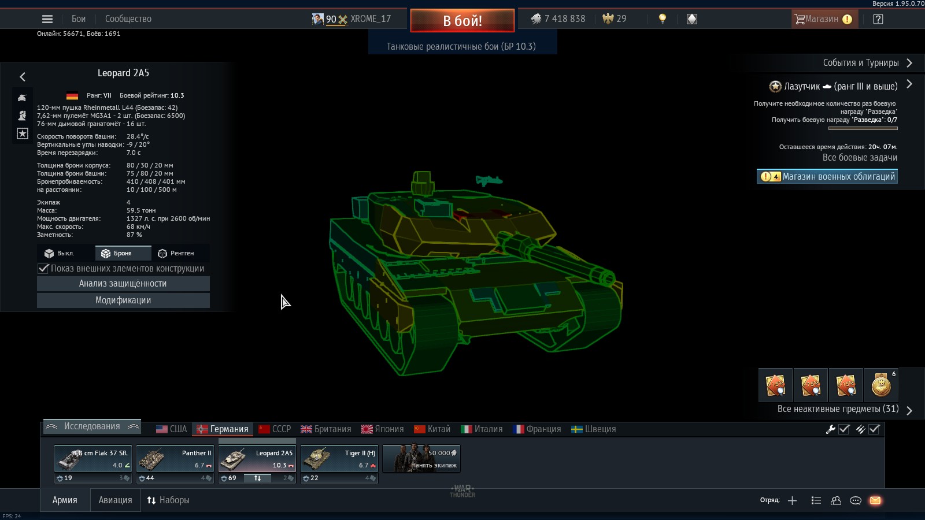
Task: Switch to Авиация tab
Action: tap(115, 500)
